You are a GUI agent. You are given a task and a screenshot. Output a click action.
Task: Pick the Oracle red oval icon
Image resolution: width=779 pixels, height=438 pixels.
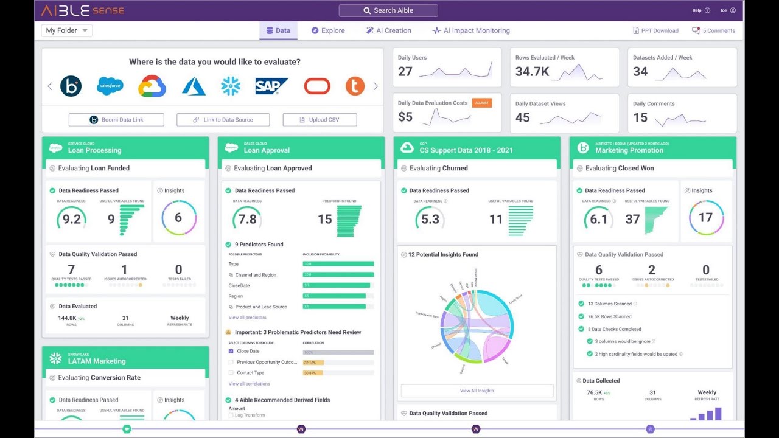pos(317,86)
